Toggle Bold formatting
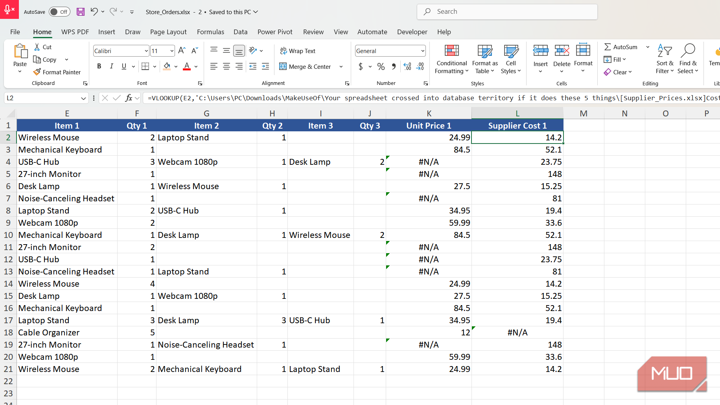720x405 pixels. 99,66
